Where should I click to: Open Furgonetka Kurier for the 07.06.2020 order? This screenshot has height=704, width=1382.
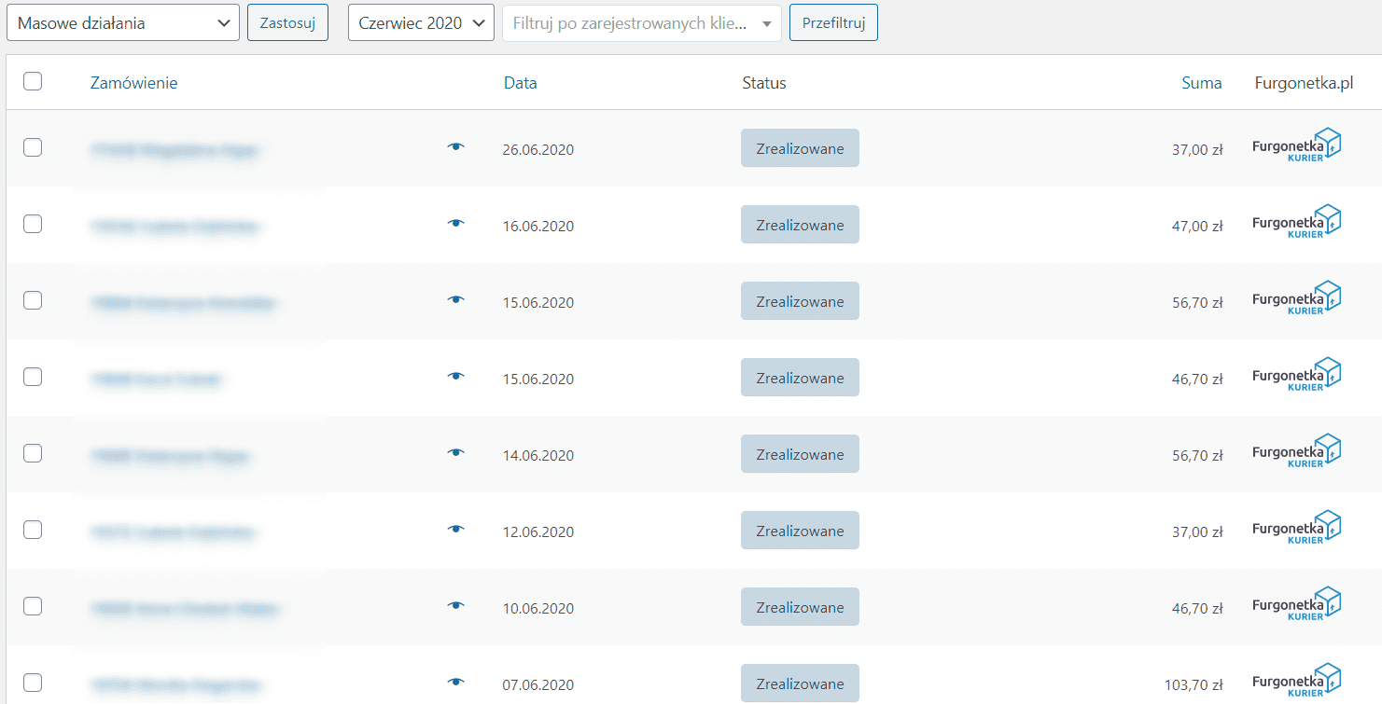pyautogui.click(x=1297, y=680)
